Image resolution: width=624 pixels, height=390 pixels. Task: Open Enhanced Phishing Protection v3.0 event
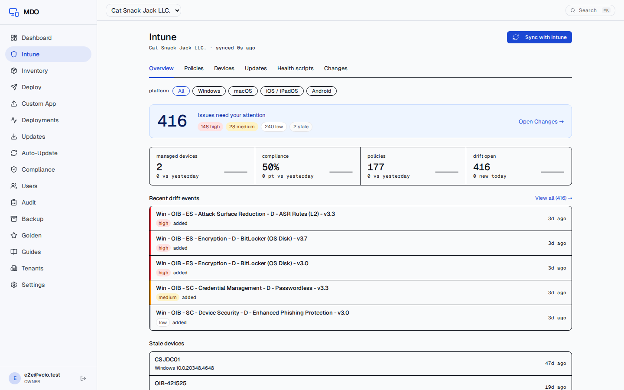361,318
